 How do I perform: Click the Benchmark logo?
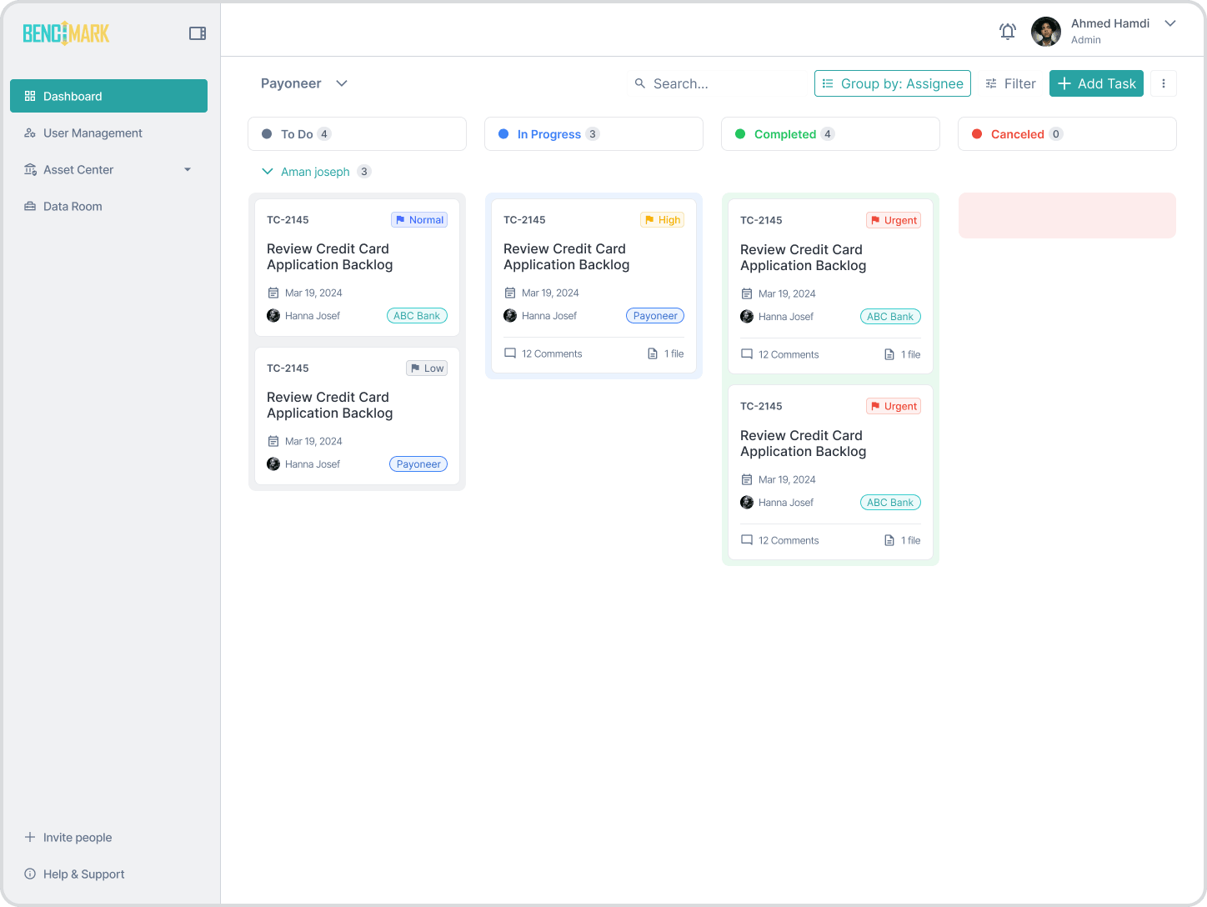click(x=66, y=33)
